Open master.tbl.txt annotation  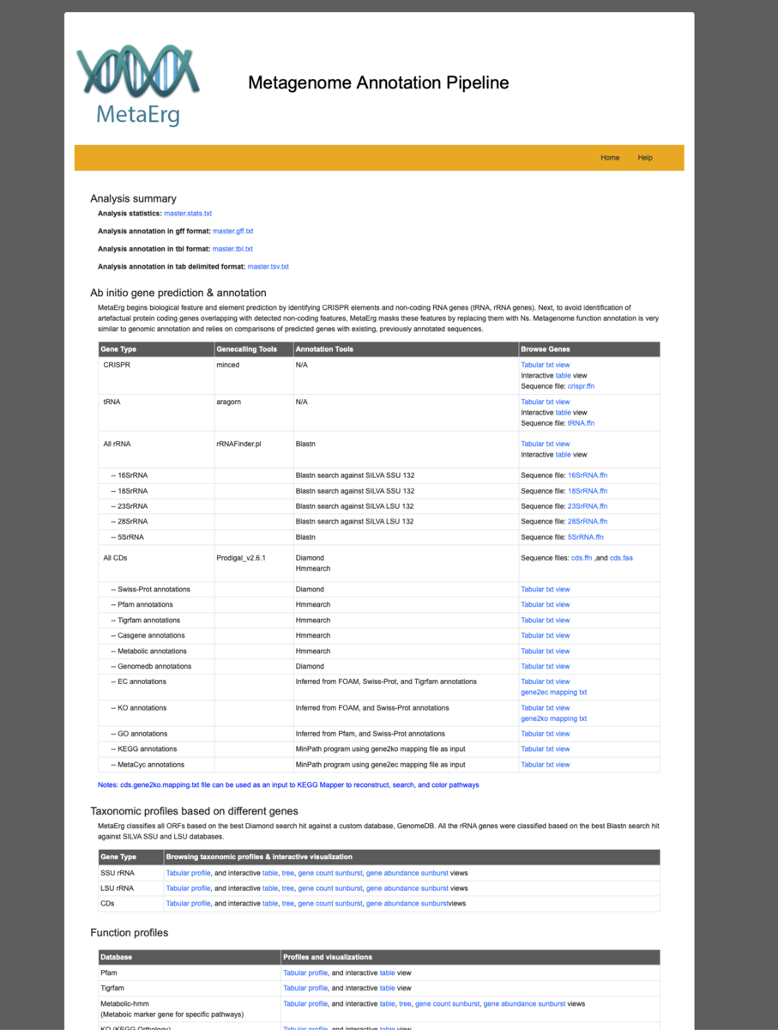pos(232,248)
